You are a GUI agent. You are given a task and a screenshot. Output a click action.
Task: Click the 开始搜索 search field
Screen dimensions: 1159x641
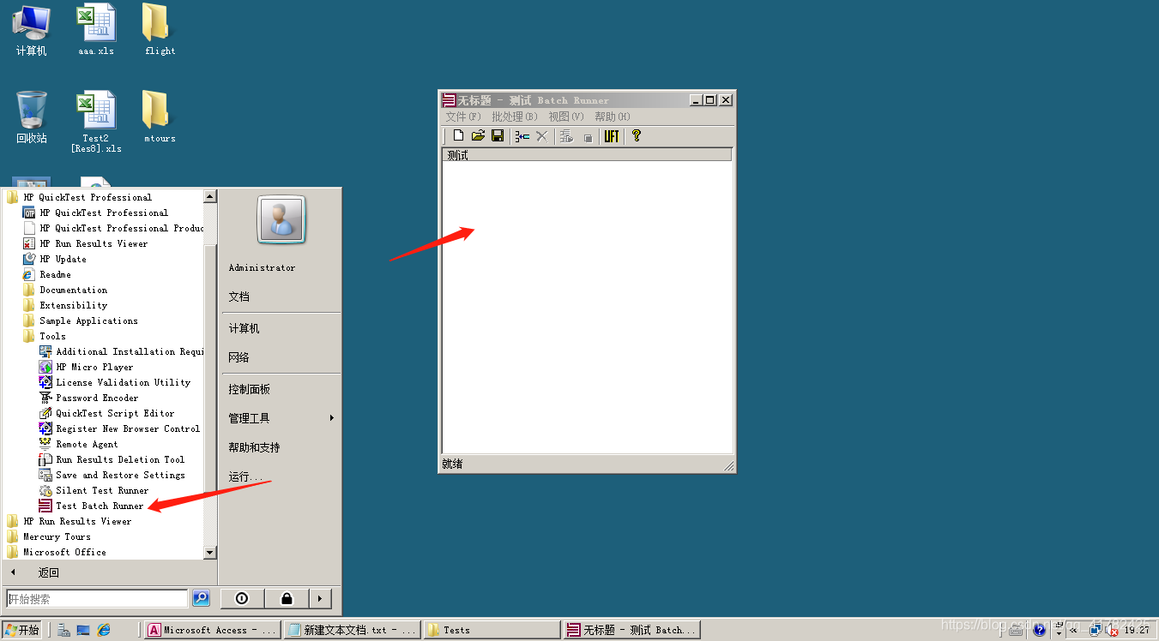pos(97,598)
